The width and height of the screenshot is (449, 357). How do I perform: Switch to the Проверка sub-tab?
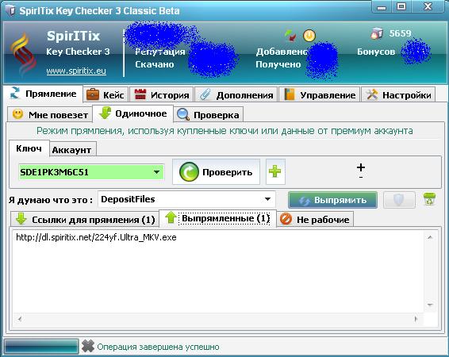click(209, 115)
